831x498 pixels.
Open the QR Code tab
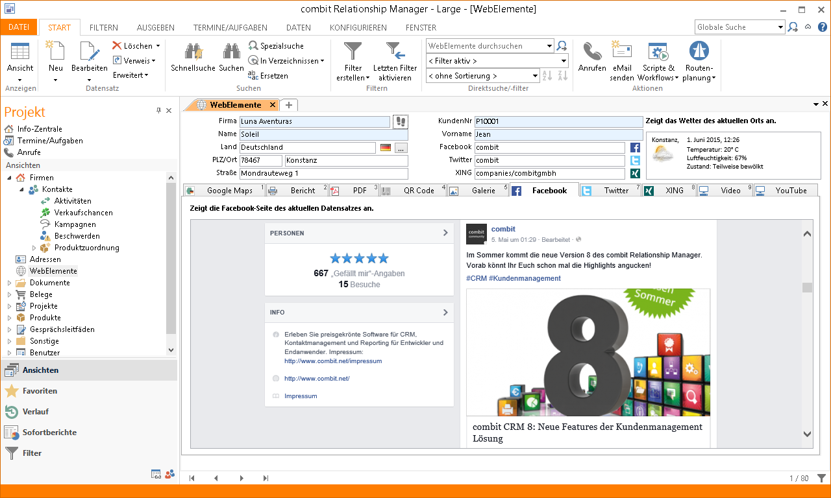tap(414, 191)
